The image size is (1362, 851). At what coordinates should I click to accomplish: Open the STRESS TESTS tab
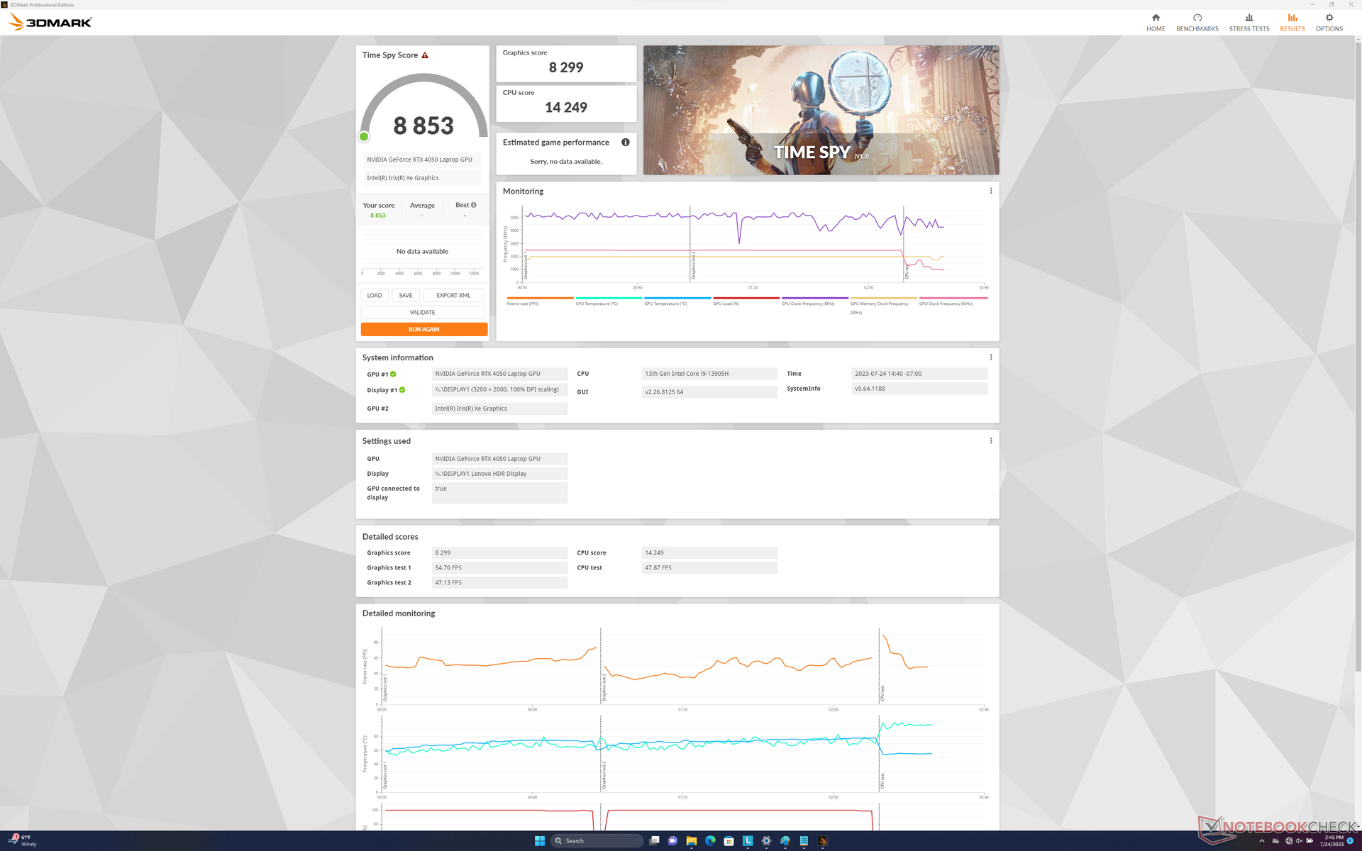point(1248,22)
